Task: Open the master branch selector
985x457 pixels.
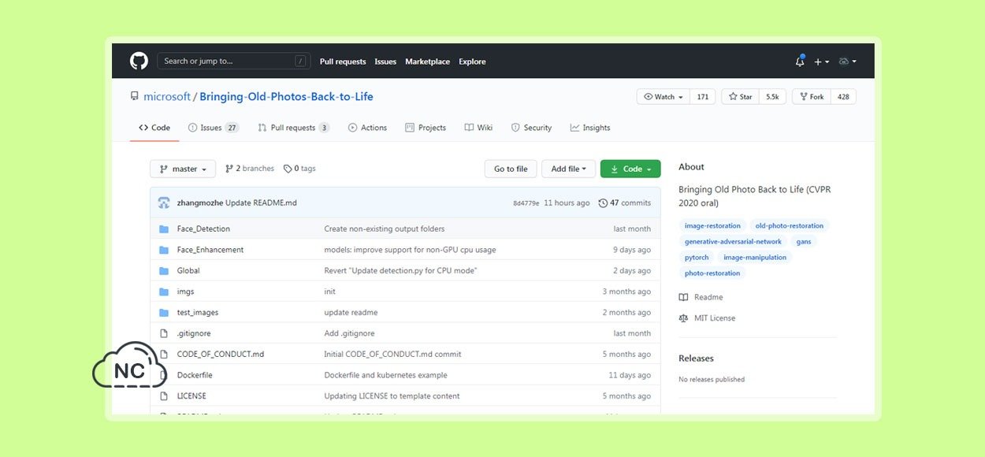Action: point(183,169)
